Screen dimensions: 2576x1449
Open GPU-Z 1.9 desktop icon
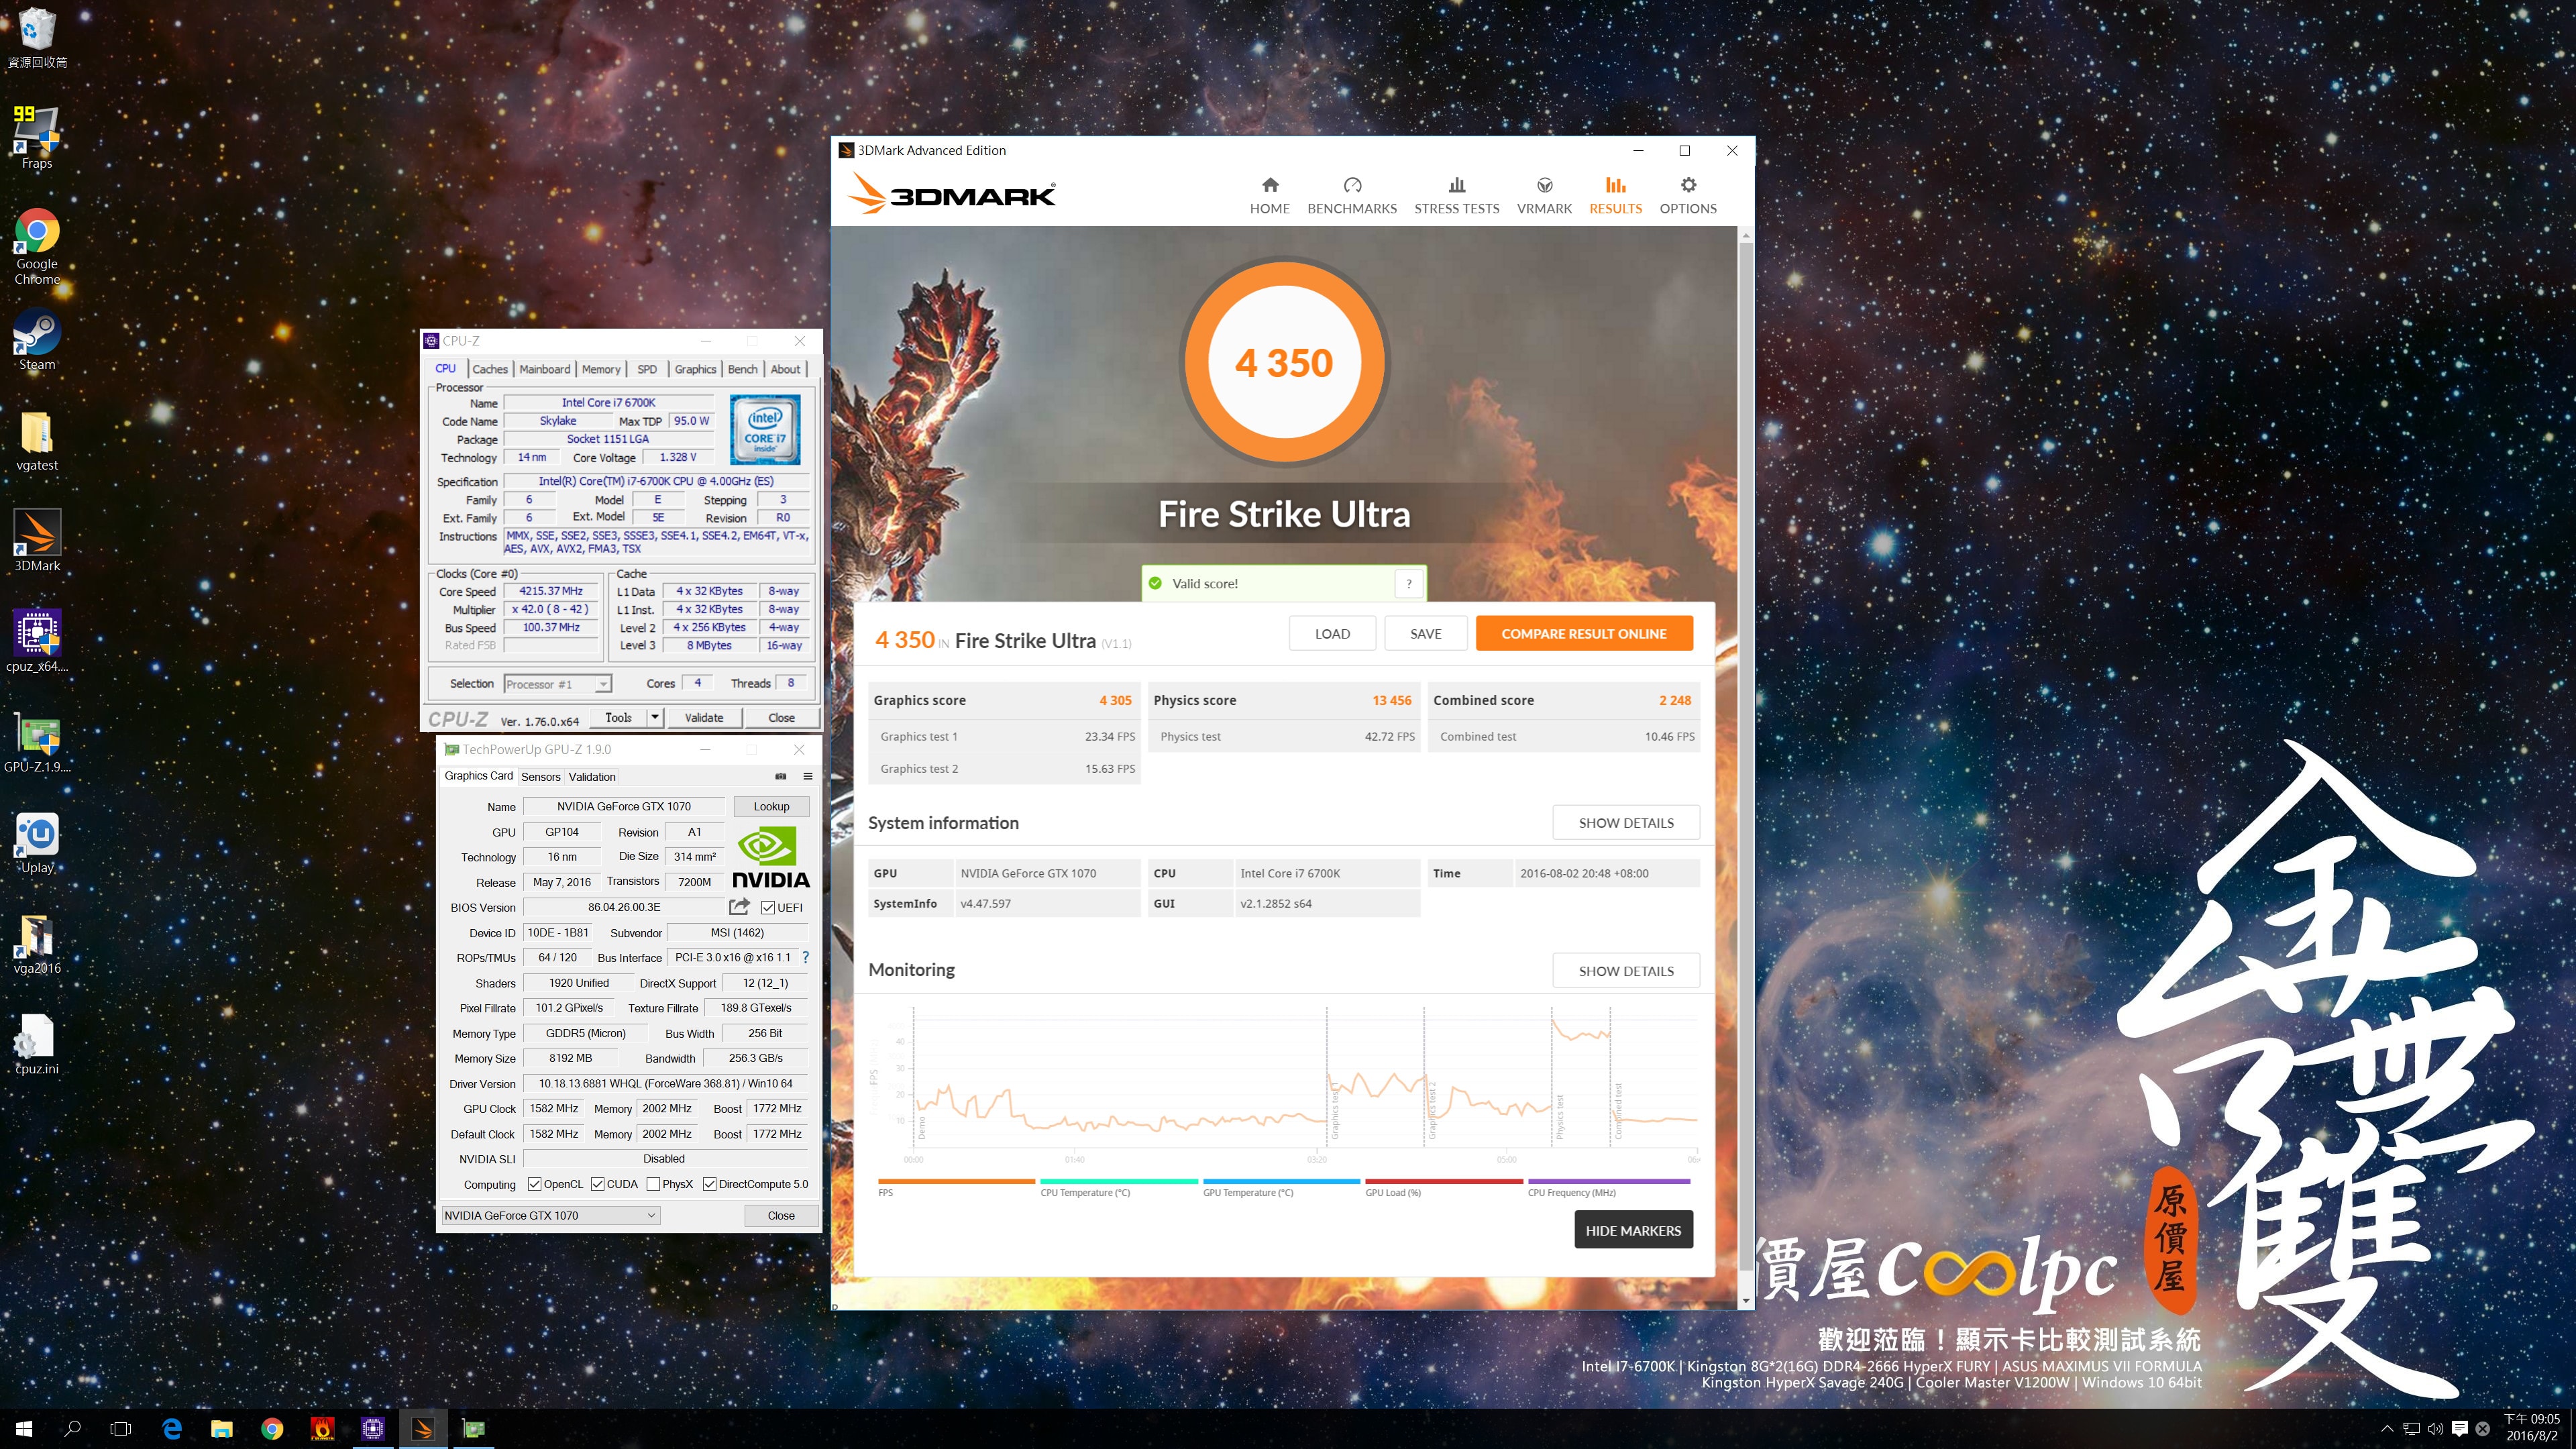[37, 743]
